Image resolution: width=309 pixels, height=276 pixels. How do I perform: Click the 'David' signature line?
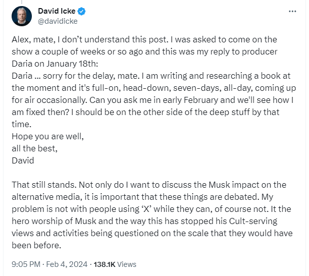click(x=23, y=160)
